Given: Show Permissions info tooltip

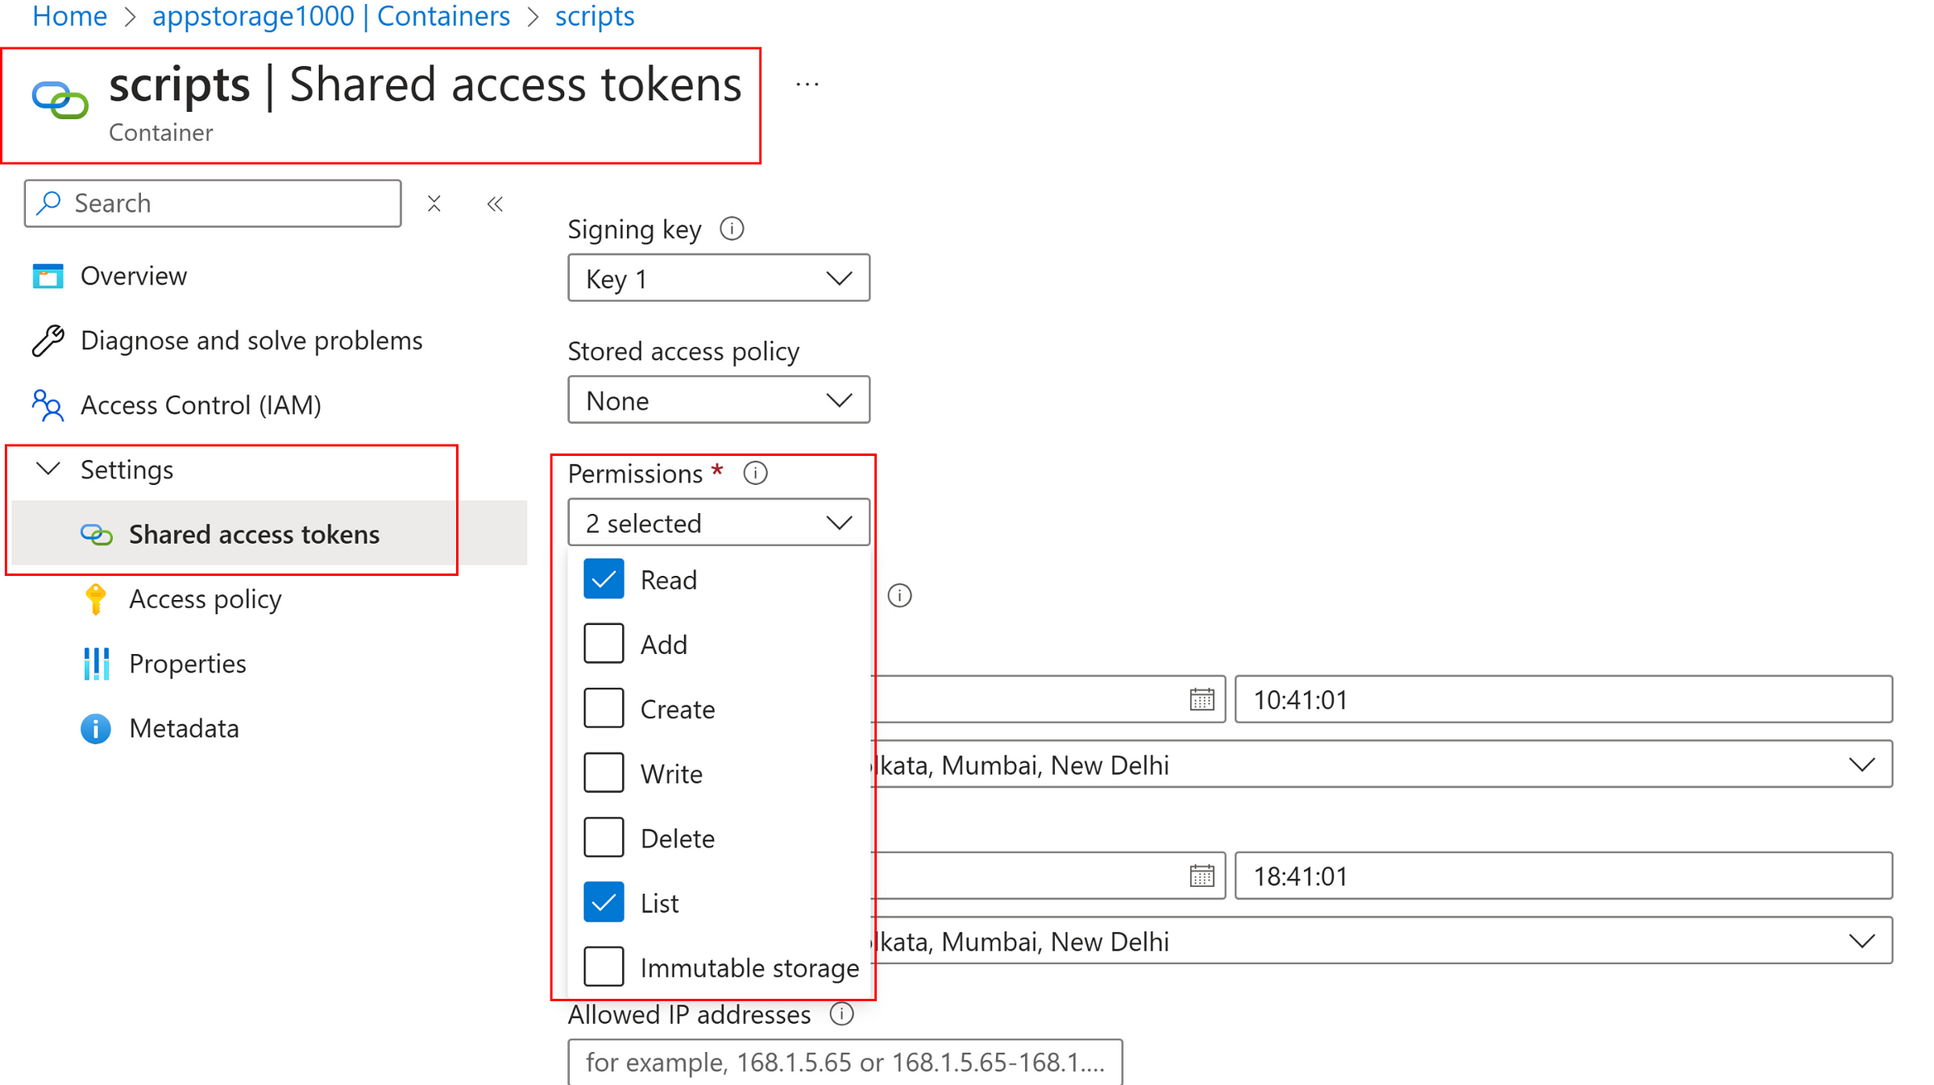Looking at the screenshot, I should coord(755,473).
